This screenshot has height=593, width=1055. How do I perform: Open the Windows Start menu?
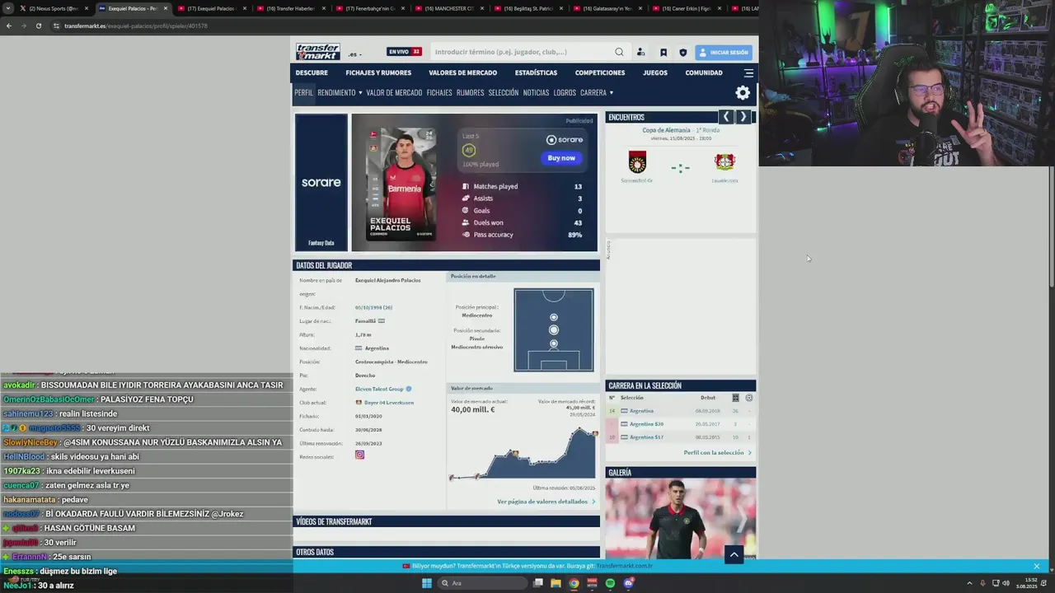tap(427, 583)
